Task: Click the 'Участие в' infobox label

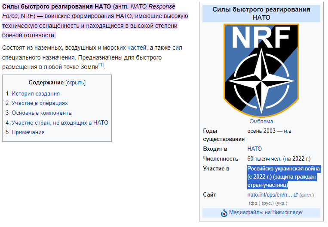Action: (x=216, y=169)
